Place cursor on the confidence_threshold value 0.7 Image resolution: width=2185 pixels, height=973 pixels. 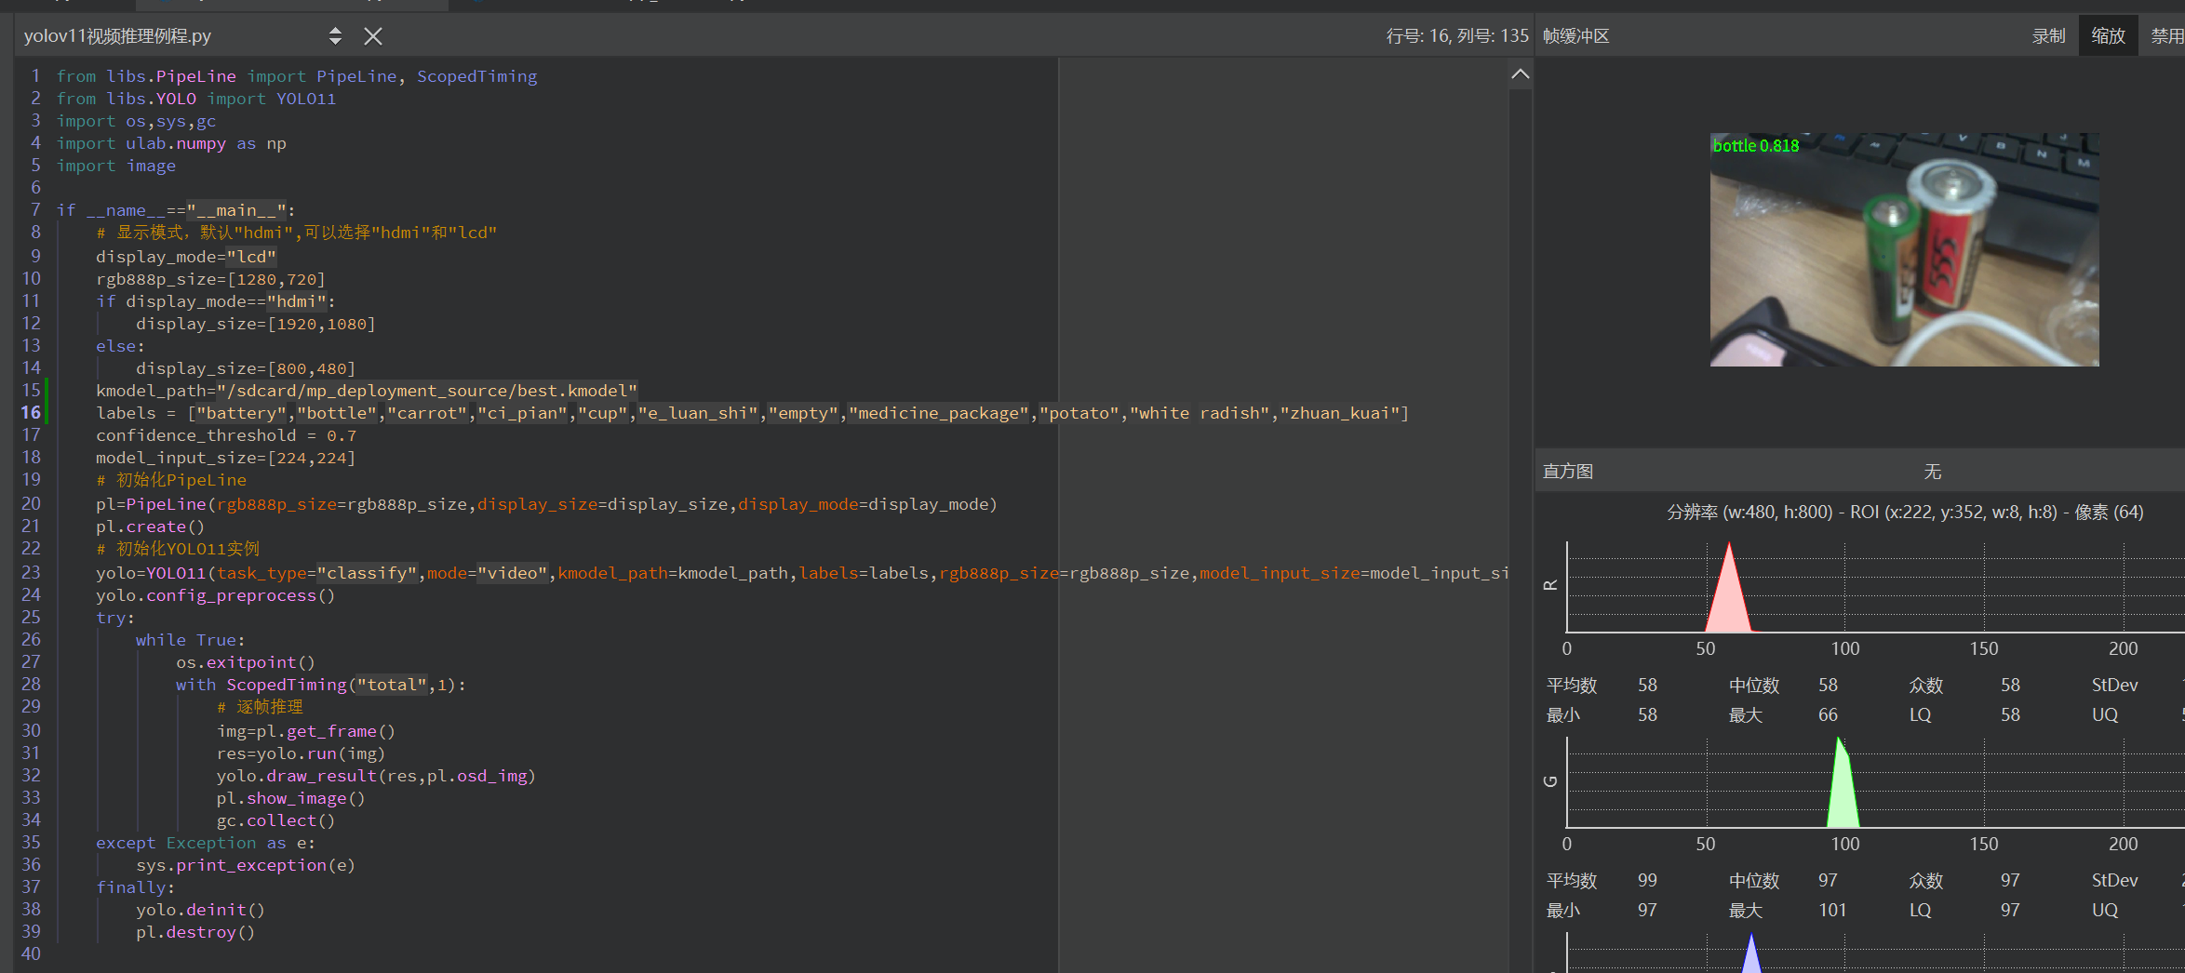tap(342, 435)
